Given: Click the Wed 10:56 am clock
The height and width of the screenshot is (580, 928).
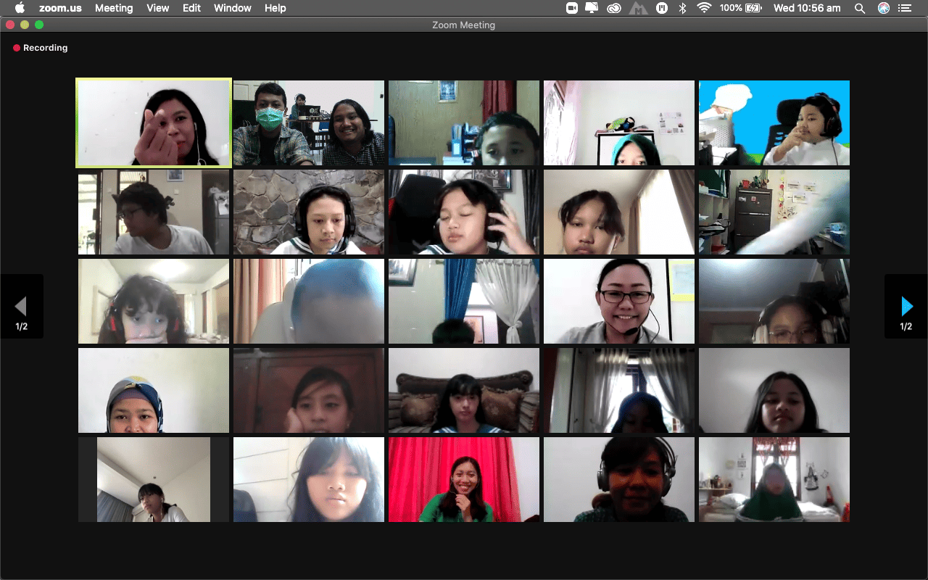Looking at the screenshot, I should tap(807, 8).
